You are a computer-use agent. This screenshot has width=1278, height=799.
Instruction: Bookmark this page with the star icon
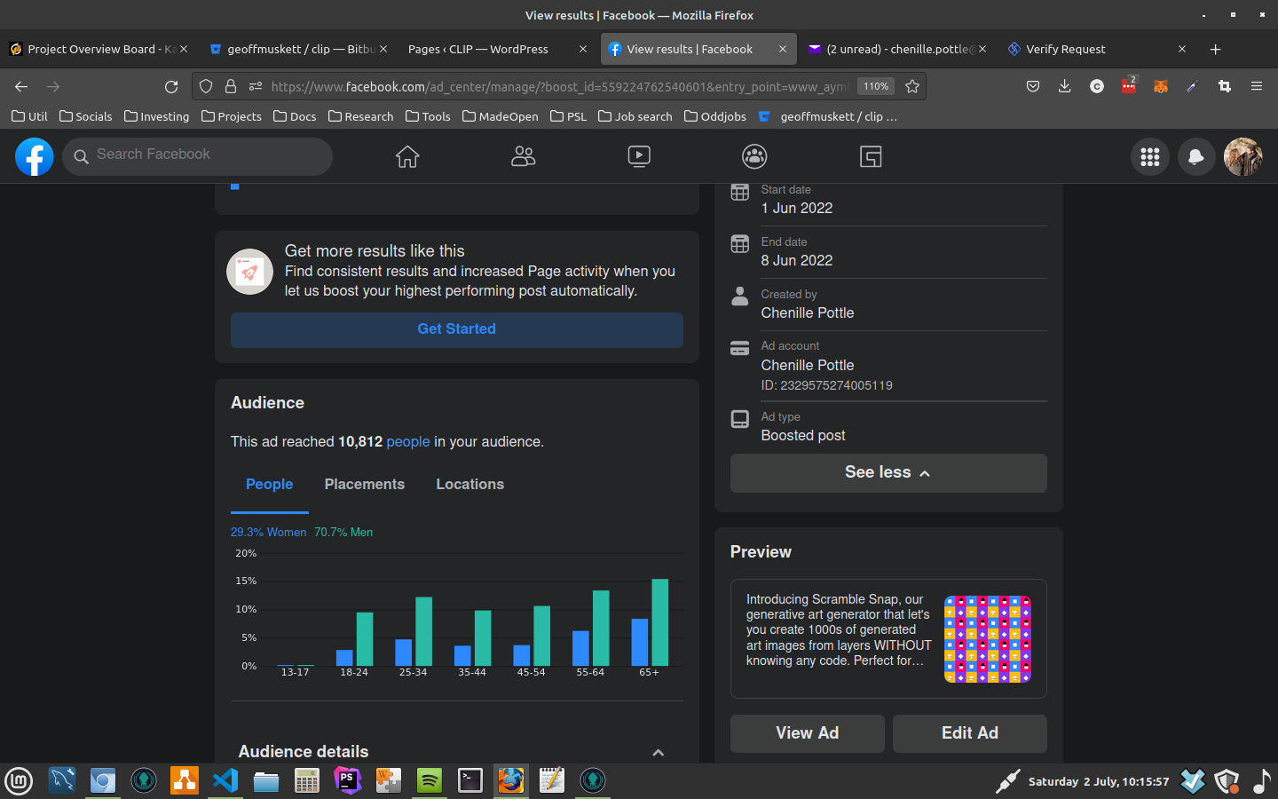point(912,86)
